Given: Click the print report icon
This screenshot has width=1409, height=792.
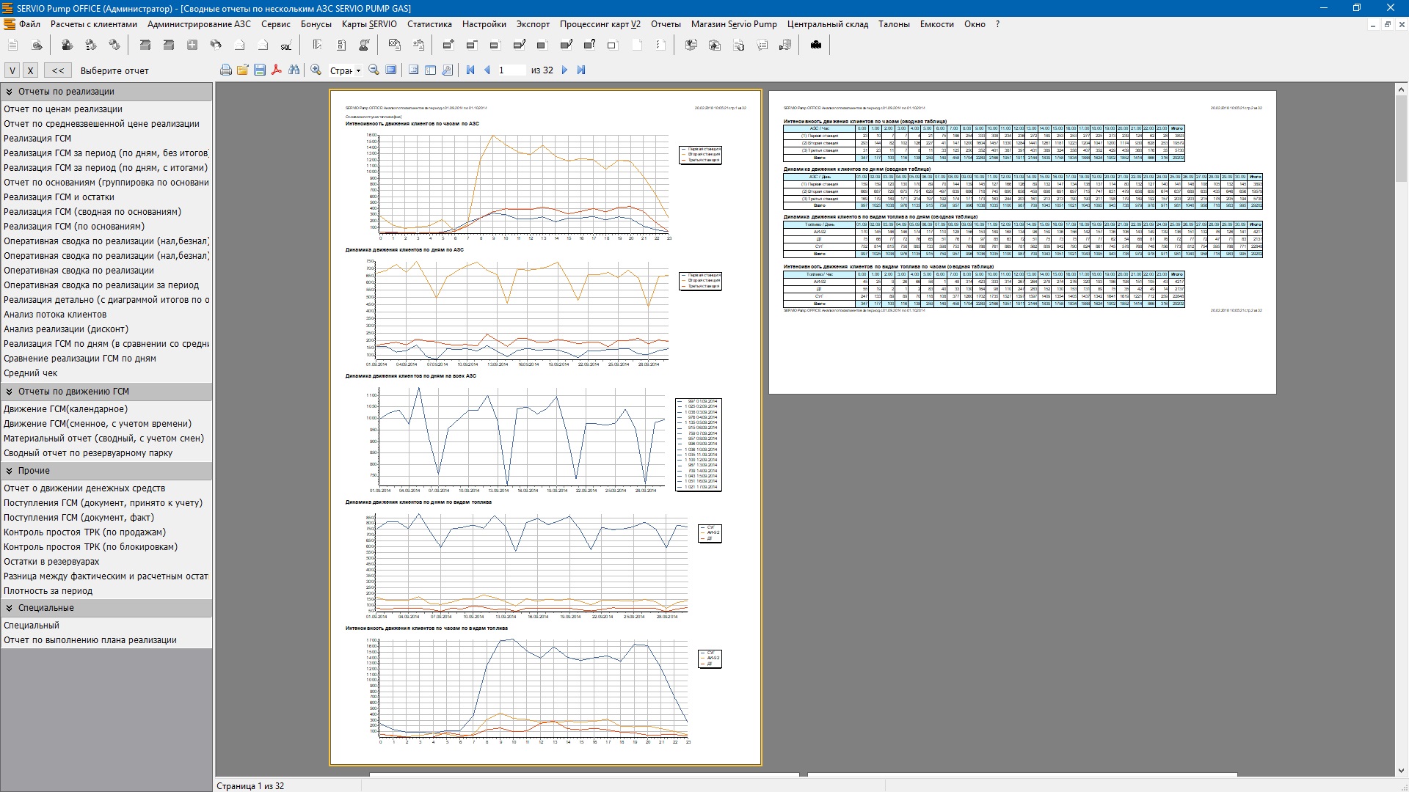Looking at the screenshot, I should click(226, 70).
